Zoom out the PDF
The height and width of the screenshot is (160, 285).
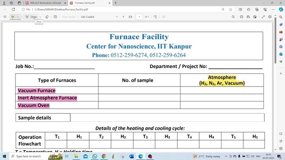(117, 17)
